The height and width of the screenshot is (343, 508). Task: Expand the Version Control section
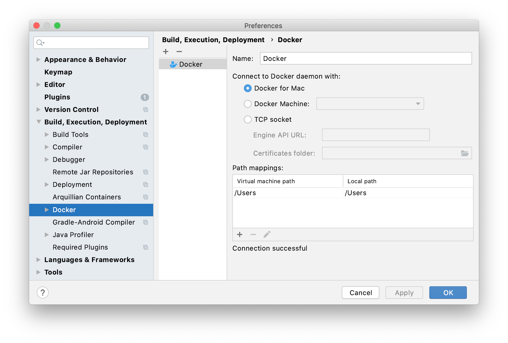[38, 110]
